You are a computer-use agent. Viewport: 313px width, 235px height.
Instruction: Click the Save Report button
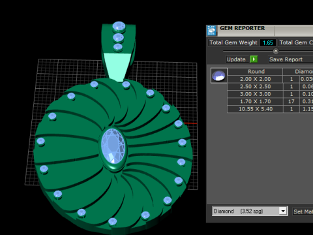pyautogui.click(x=291, y=59)
